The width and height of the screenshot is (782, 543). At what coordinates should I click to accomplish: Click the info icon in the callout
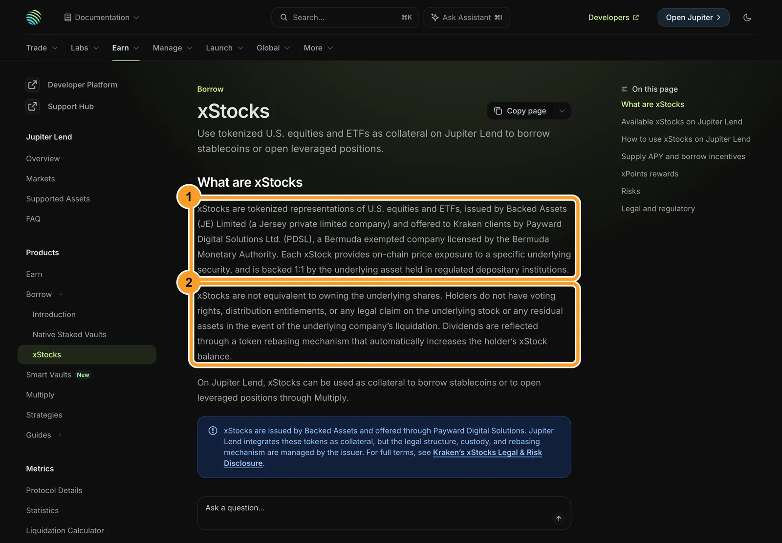[x=213, y=431]
